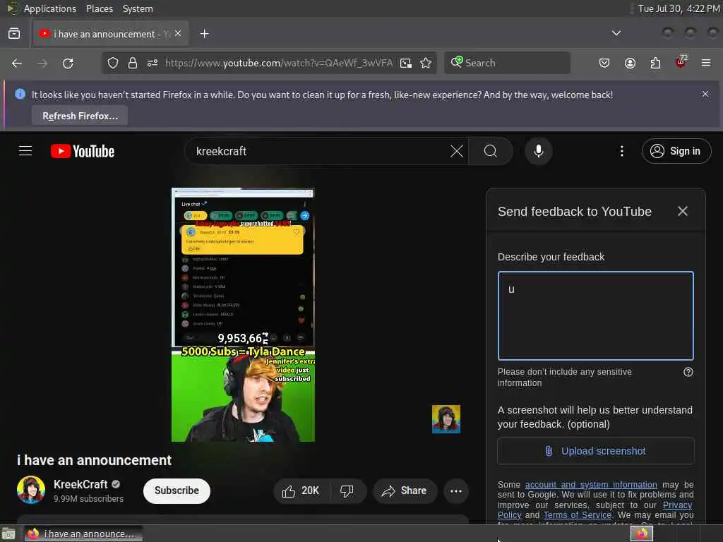723x542 pixels.
Task: Open Places menu
Action: (99, 8)
